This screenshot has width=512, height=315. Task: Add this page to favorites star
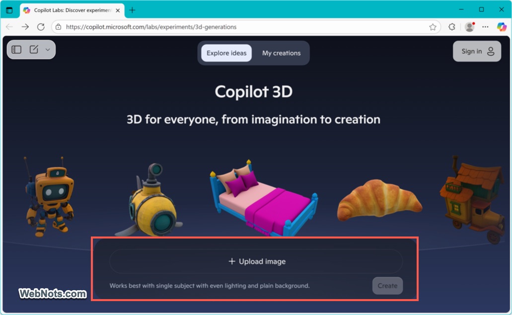click(433, 27)
